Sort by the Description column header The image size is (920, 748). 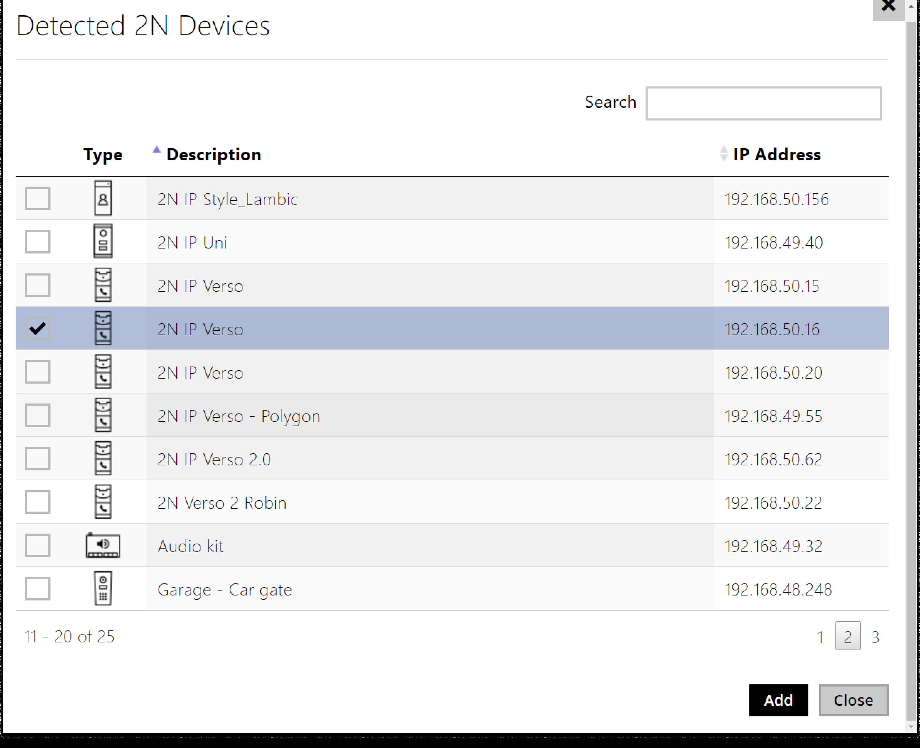tap(214, 154)
